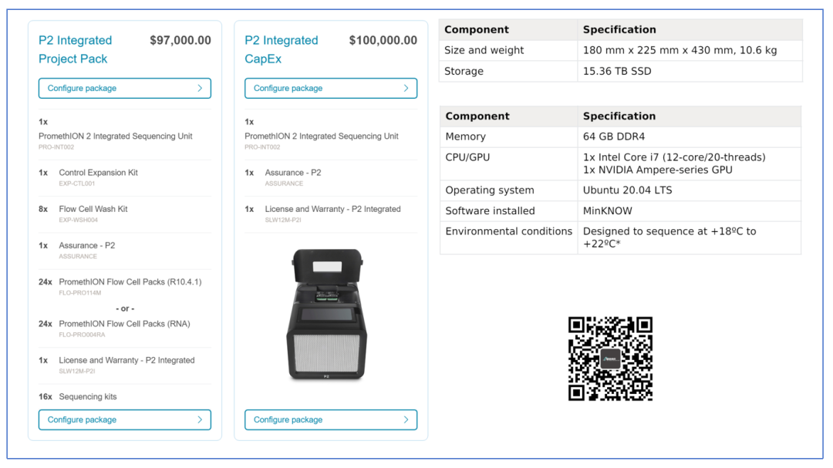
Task: Click Assurance - P2 in the Project Pack
Action: click(87, 245)
